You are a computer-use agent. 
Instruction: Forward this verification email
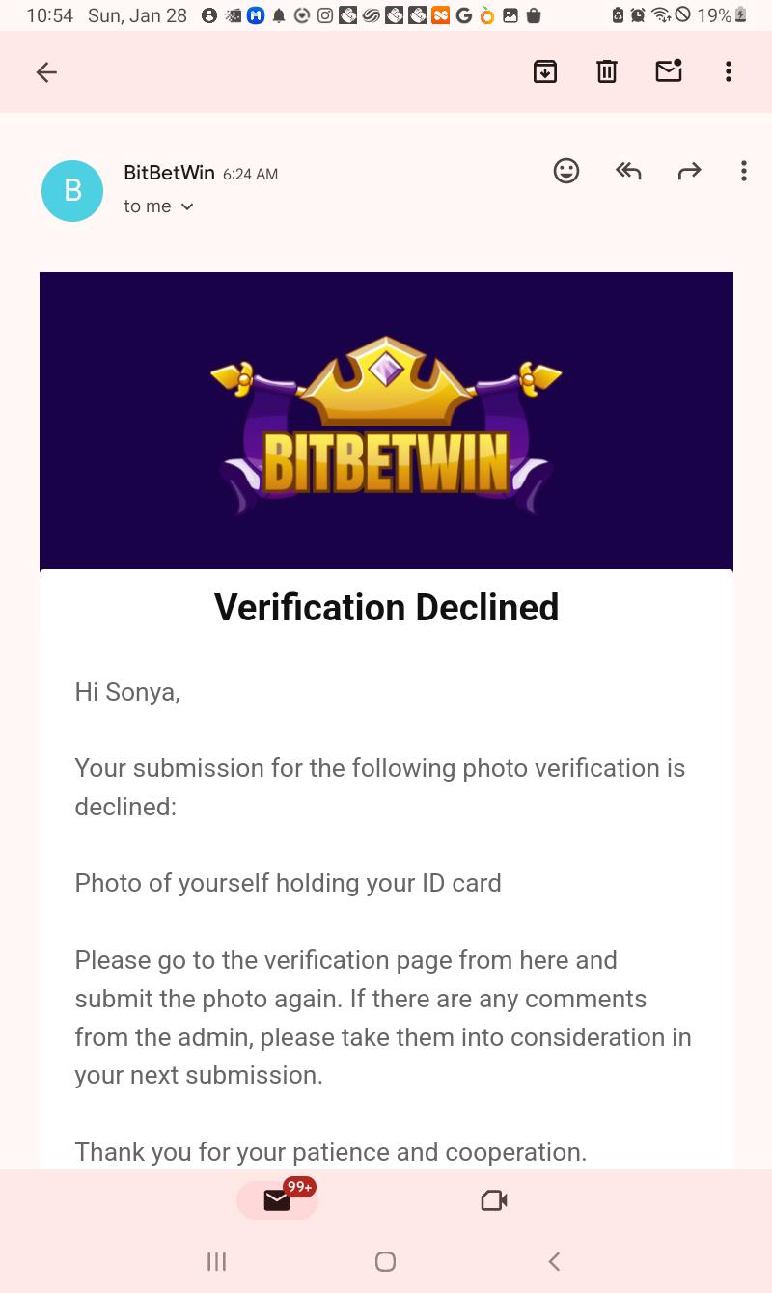(690, 171)
